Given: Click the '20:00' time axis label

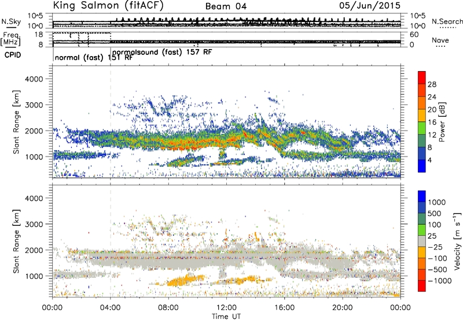Looking at the screenshot, I should tap(342, 308).
